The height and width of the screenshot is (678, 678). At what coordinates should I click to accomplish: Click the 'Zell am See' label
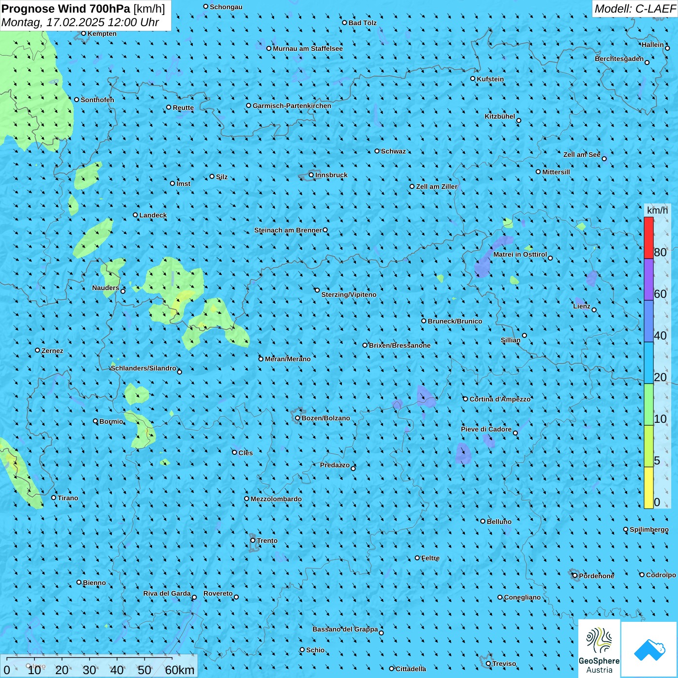pyautogui.click(x=582, y=154)
